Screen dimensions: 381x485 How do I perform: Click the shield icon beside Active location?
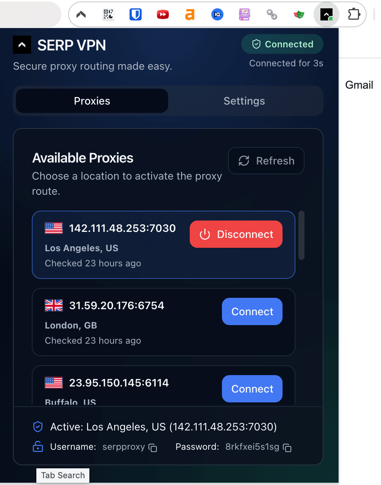(x=38, y=427)
